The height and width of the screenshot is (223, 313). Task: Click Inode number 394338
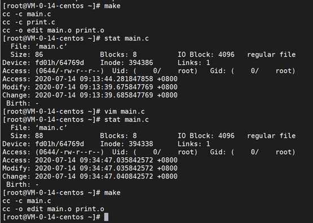coord(141,144)
